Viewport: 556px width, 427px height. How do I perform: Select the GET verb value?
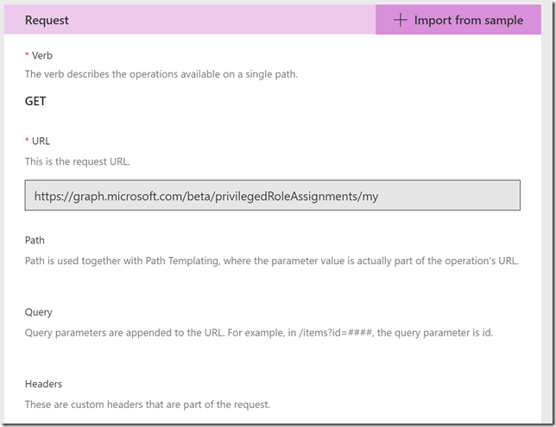point(35,101)
